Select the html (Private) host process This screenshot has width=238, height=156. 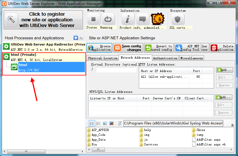coord(44,57)
